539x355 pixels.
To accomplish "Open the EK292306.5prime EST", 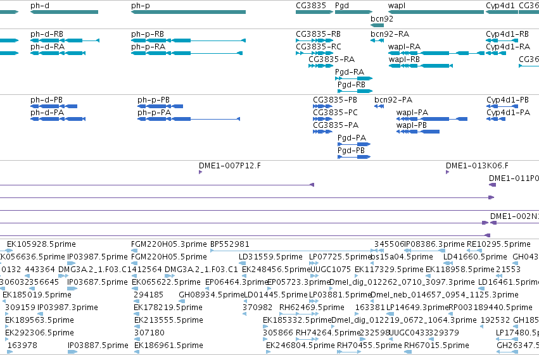I will (39, 333).
